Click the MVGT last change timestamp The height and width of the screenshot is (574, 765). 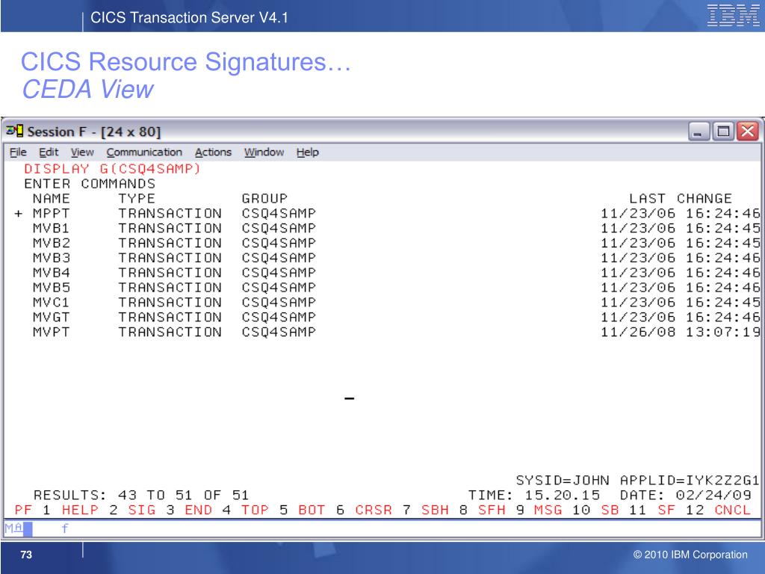click(680, 317)
